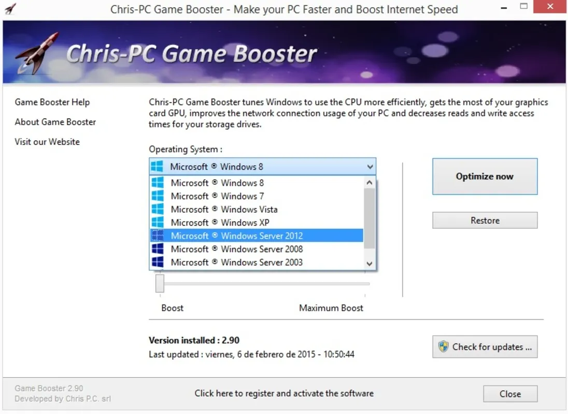Click the Last updated date text
The width and height of the screenshot is (568, 414).
251,354
